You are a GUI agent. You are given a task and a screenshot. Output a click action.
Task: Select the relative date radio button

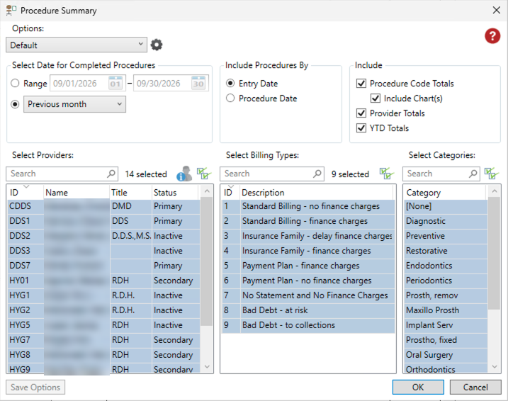15,104
